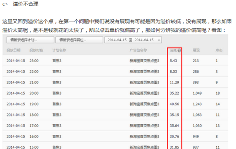
Task: Click 新淘宝首页焦点图3 in the 22:00 row
Action: click(x=144, y=71)
